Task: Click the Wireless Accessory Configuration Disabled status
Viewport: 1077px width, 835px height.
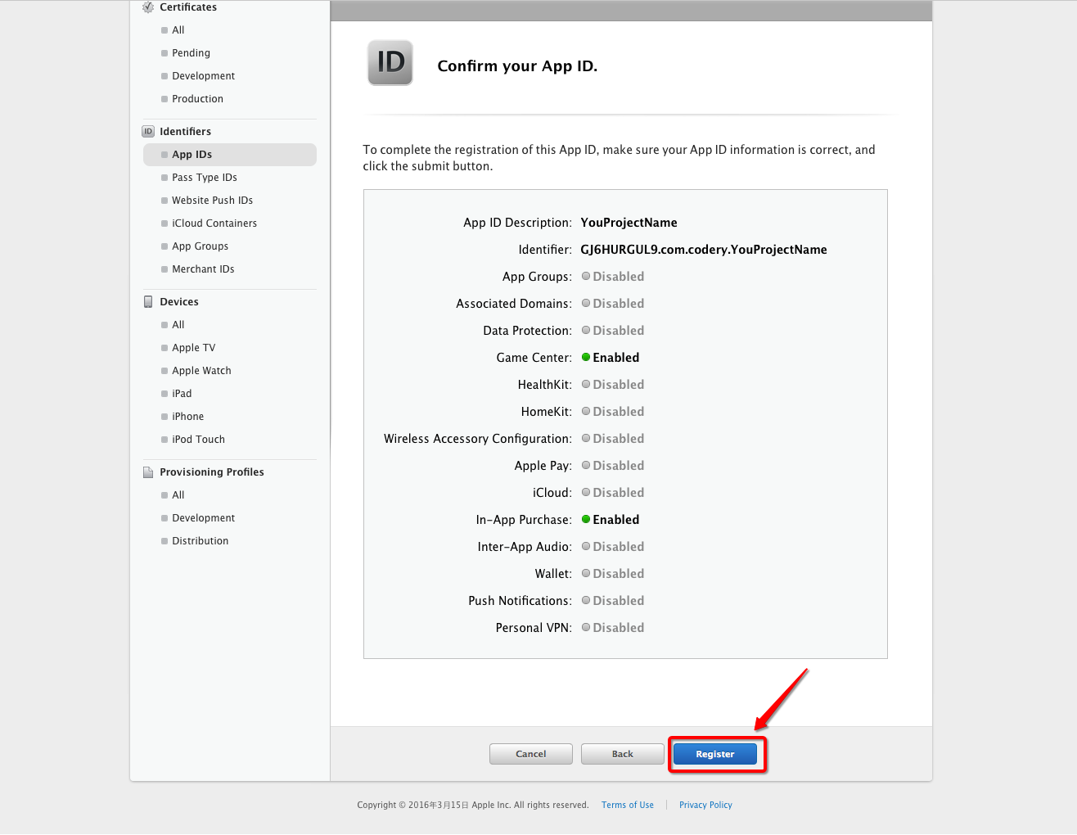Action: click(x=613, y=439)
